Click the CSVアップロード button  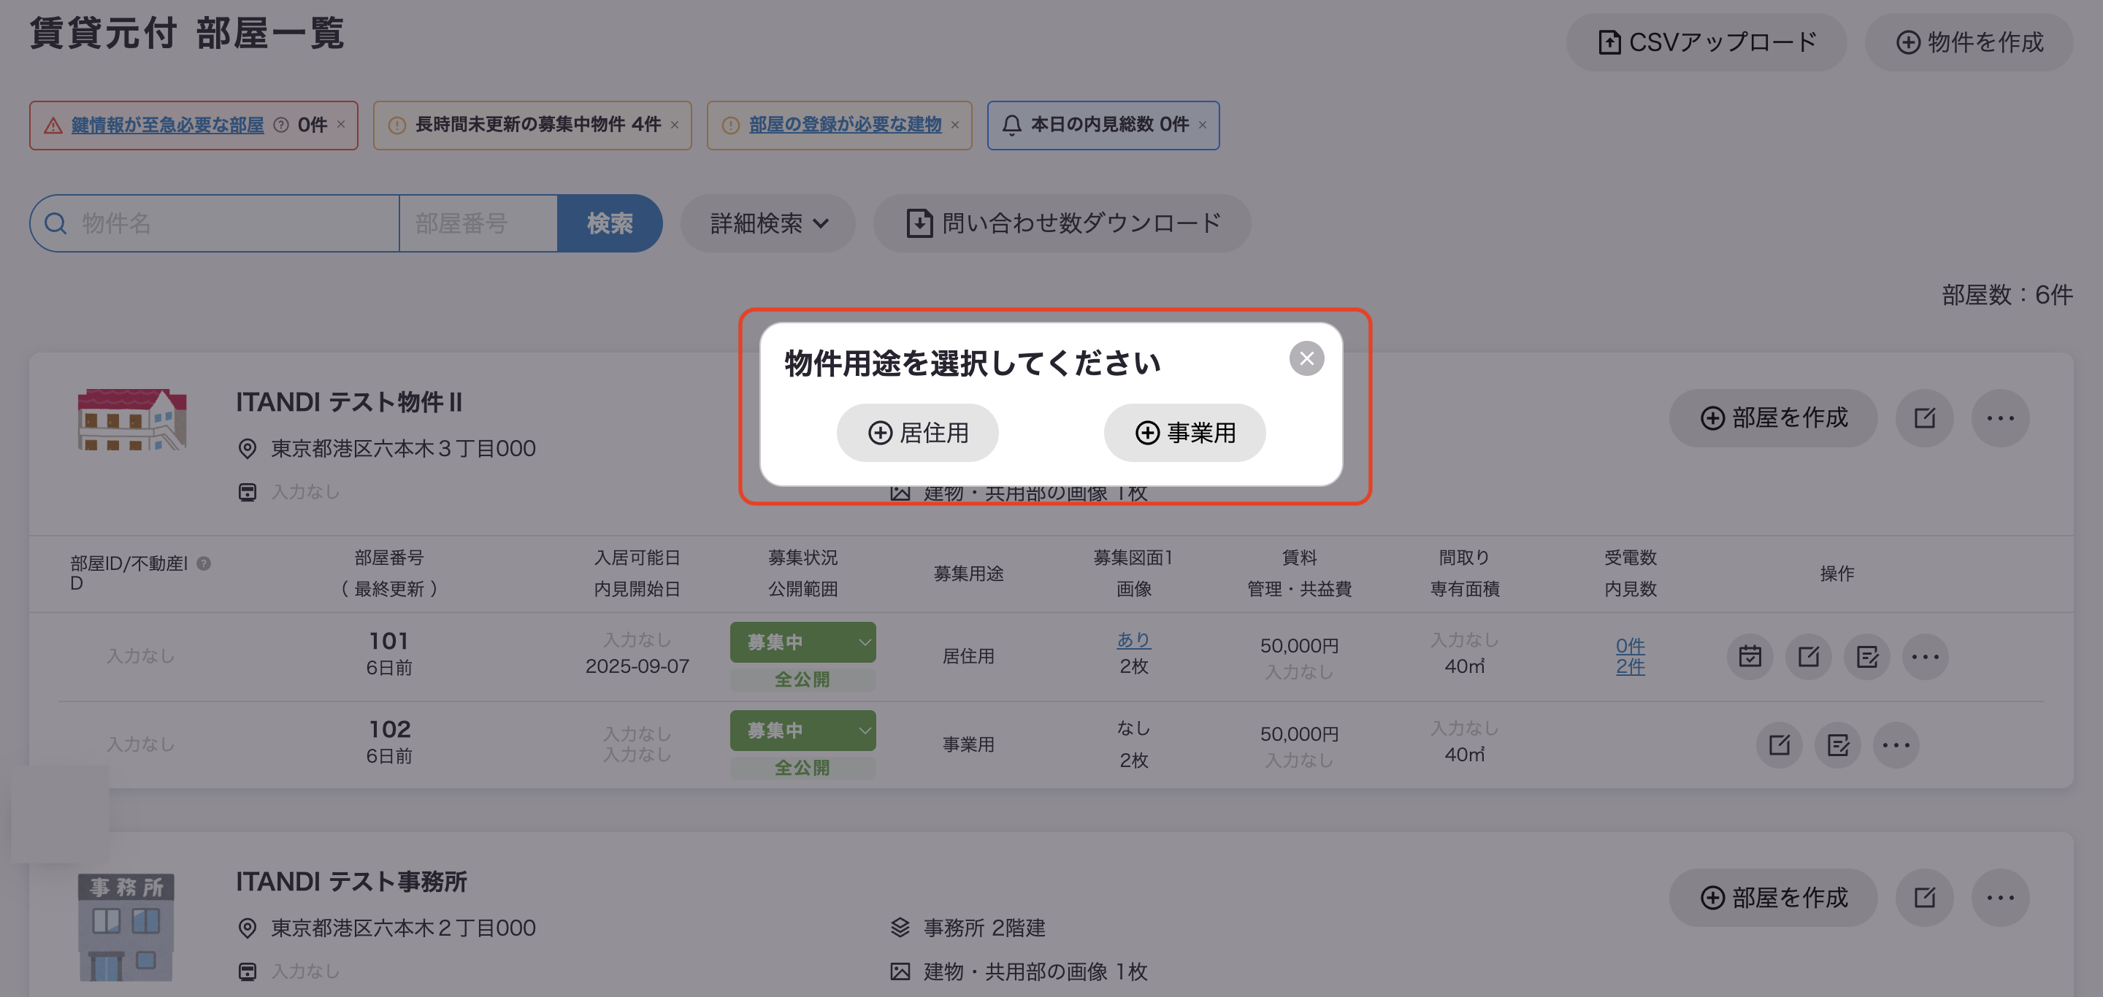(x=1706, y=42)
